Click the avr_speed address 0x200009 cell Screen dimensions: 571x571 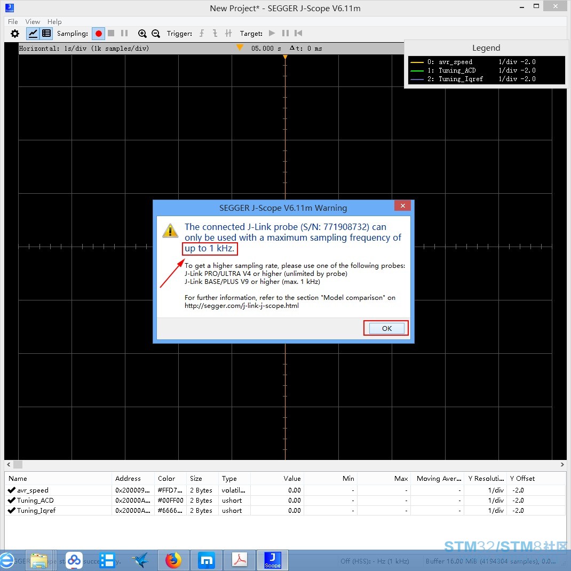click(x=133, y=490)
